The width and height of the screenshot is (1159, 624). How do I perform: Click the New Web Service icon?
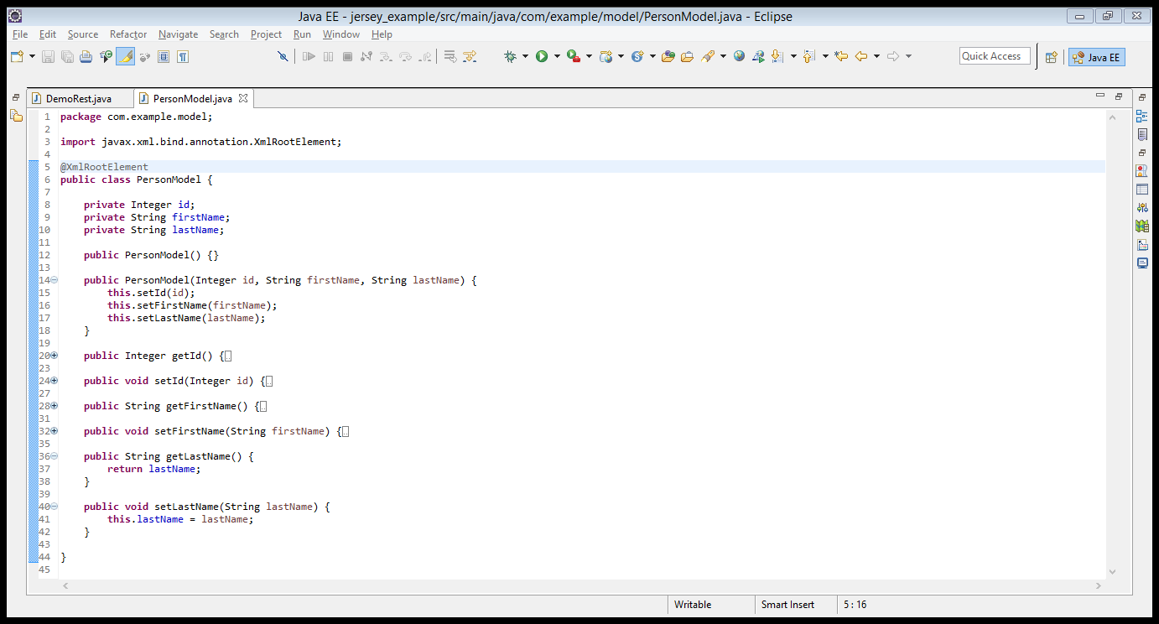point(637,56)
